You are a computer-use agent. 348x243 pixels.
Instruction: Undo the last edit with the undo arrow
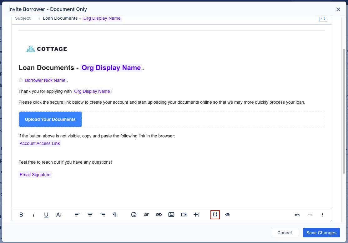297,215
